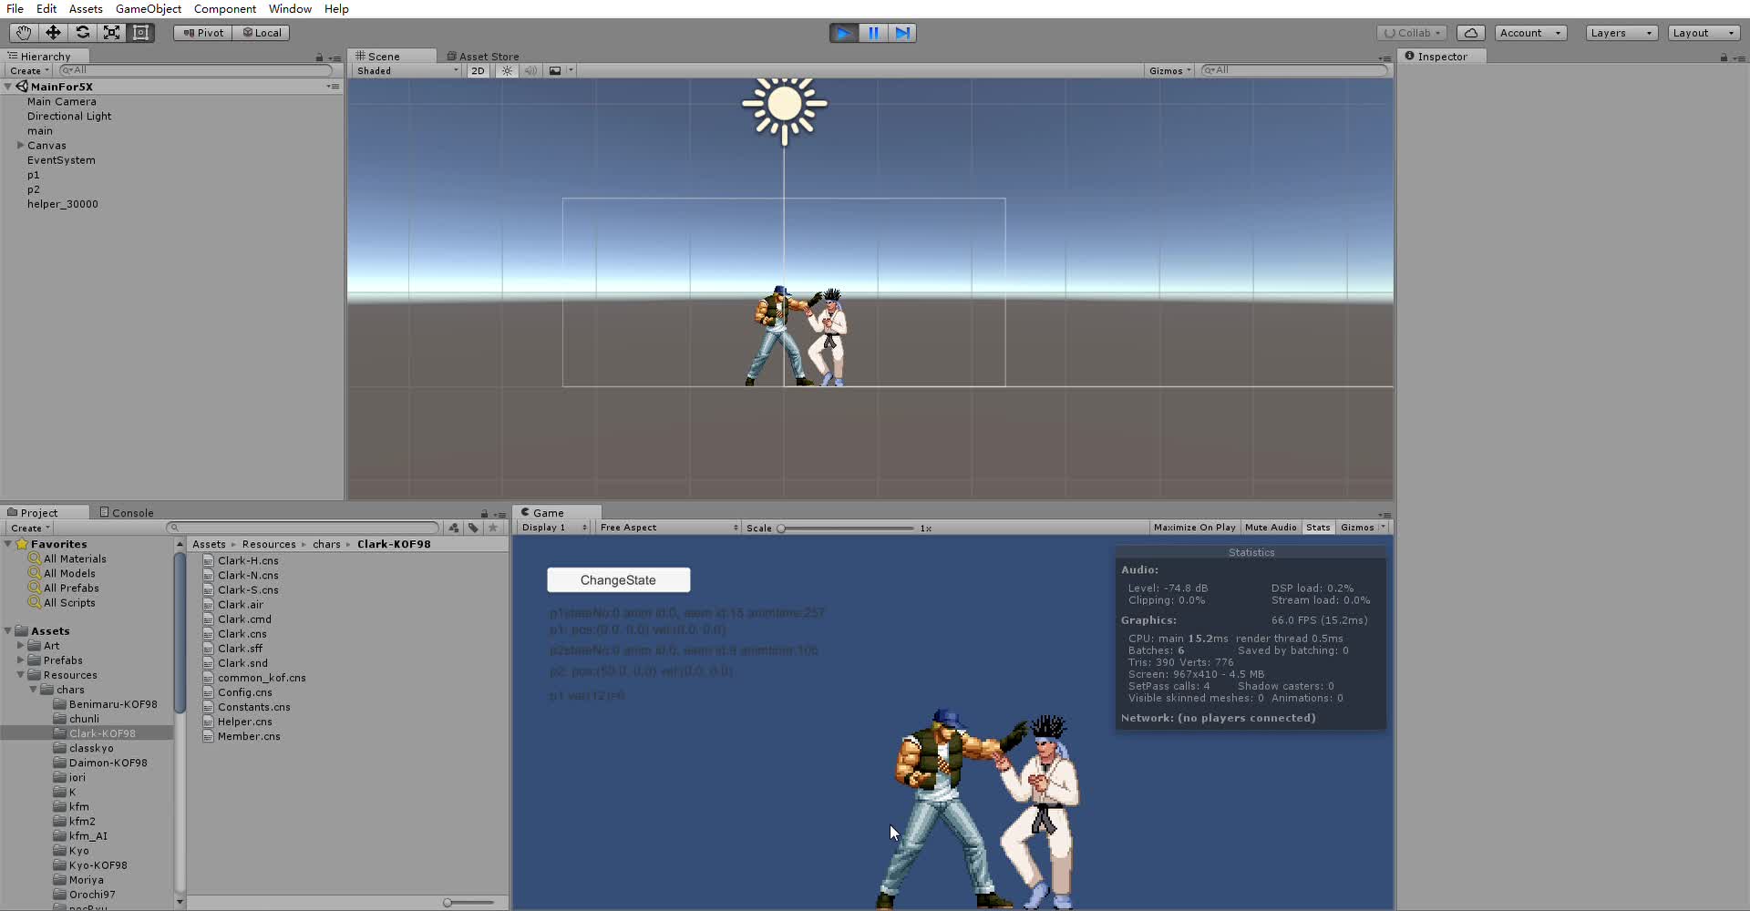Toggle scene lighting in the Scene view
Image resolution: width=1750 pixels, height=911 pixels.
[506, 70]
